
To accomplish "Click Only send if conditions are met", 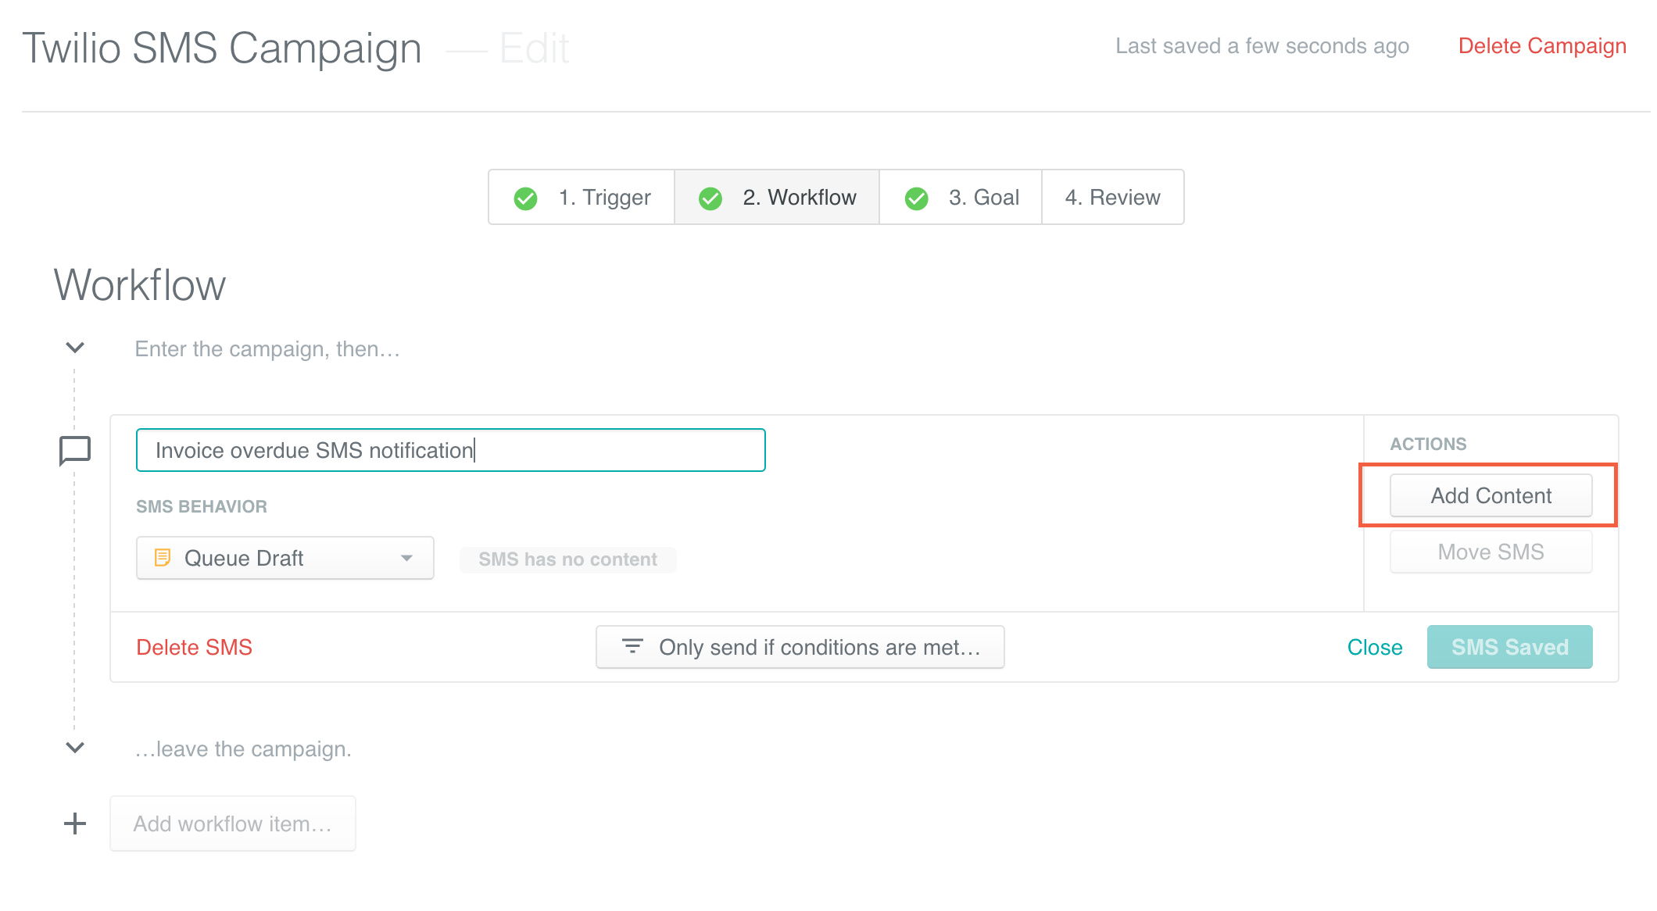I will tap(800, 647).
